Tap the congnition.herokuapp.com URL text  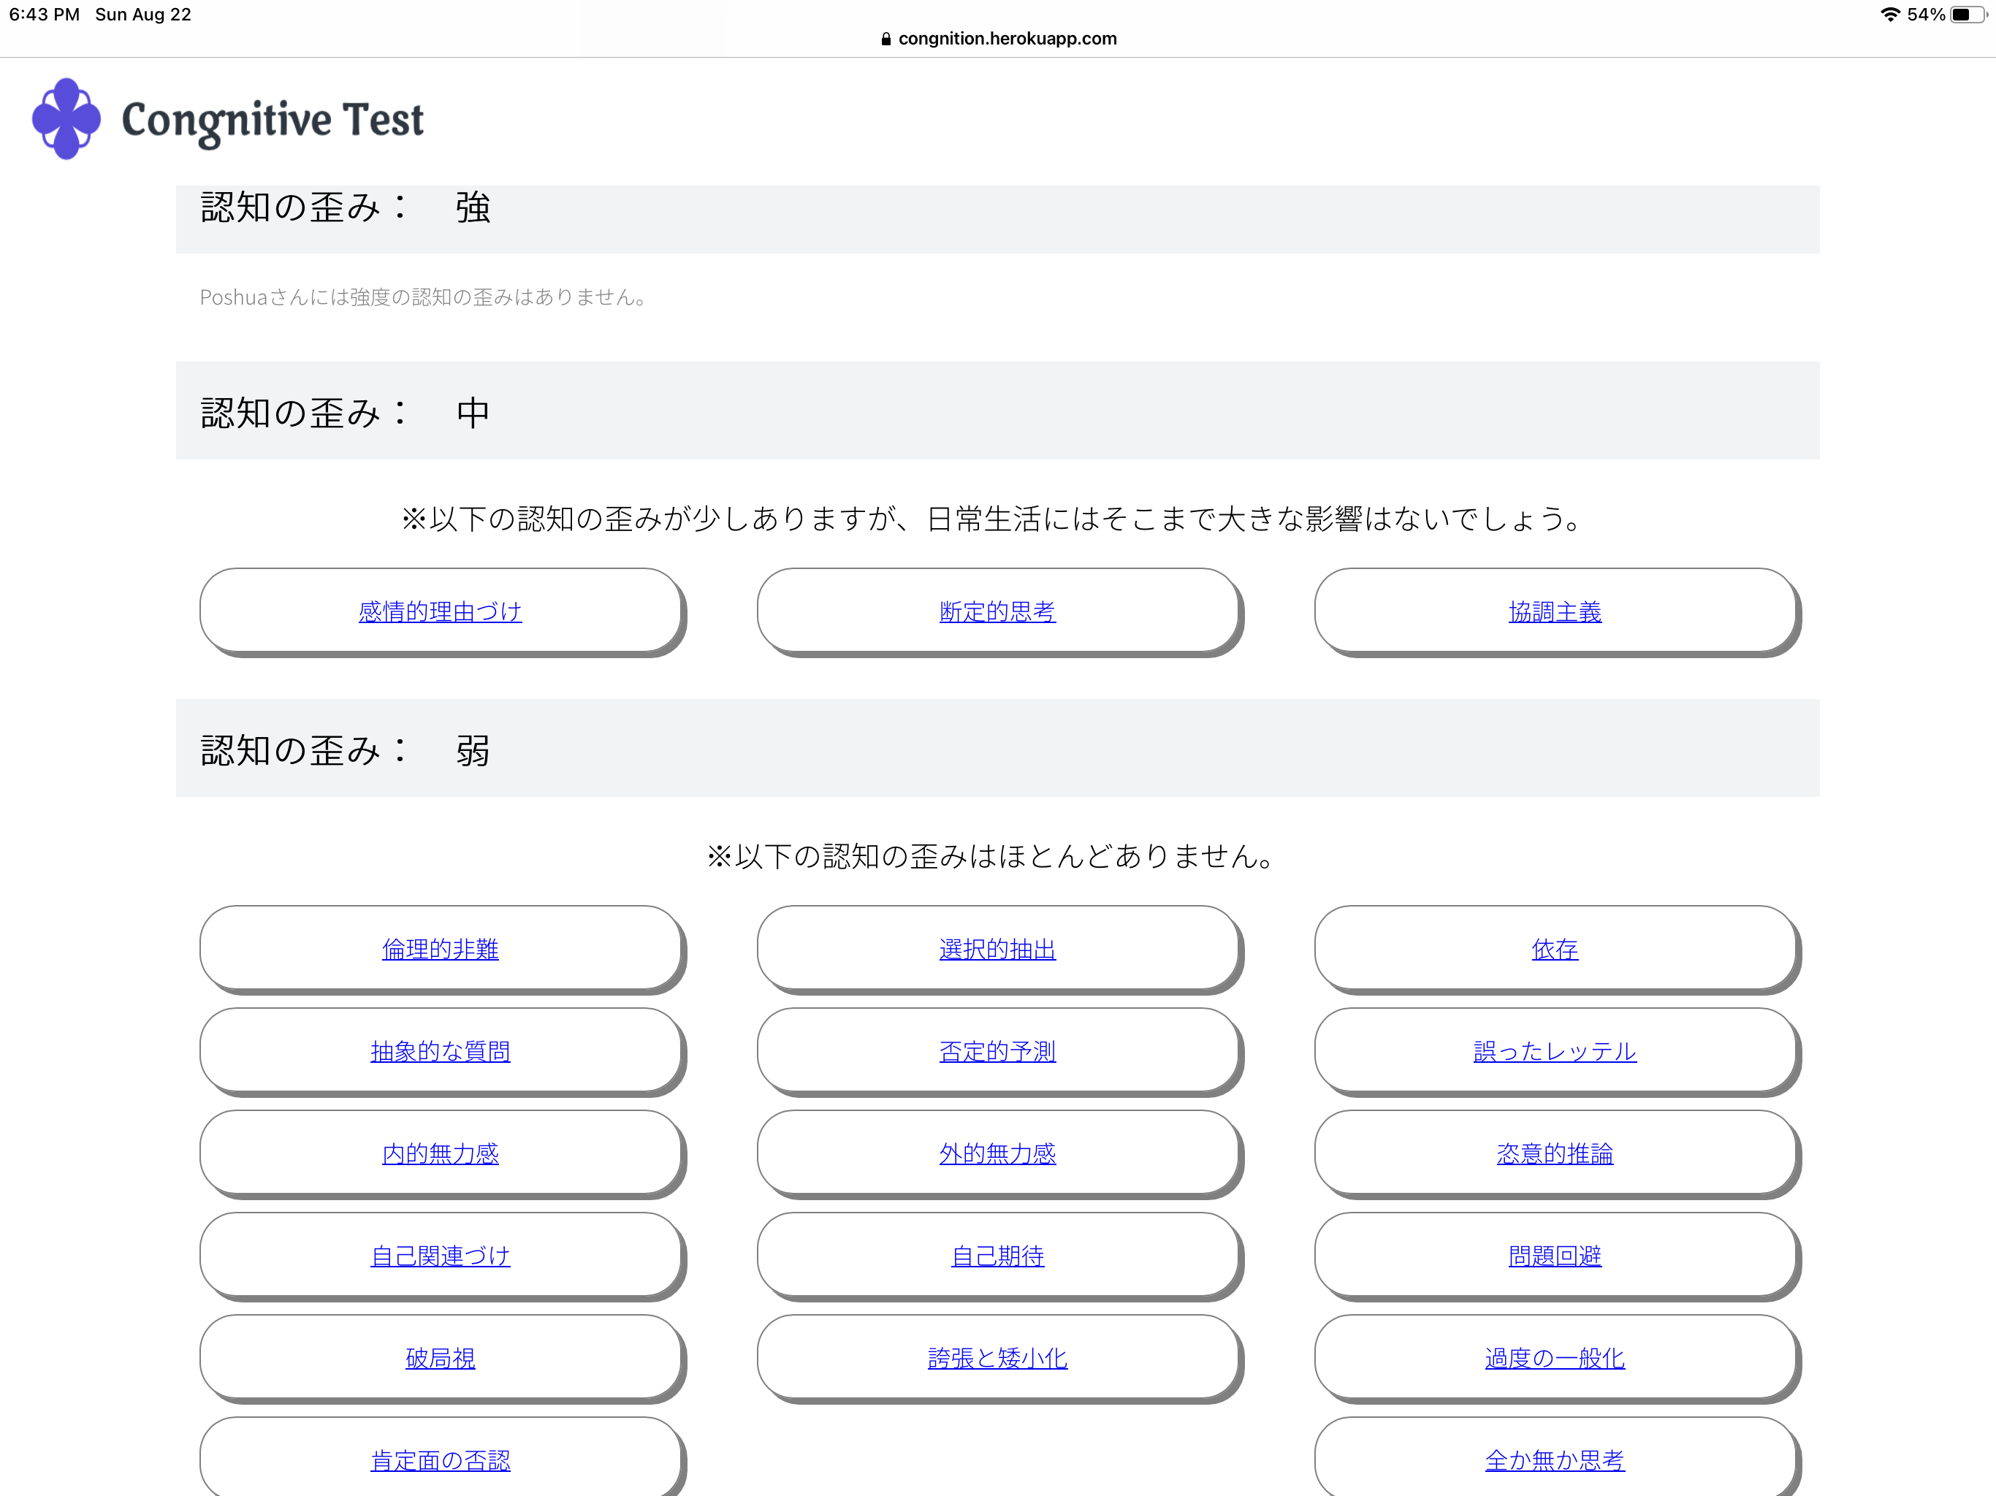1007,39
